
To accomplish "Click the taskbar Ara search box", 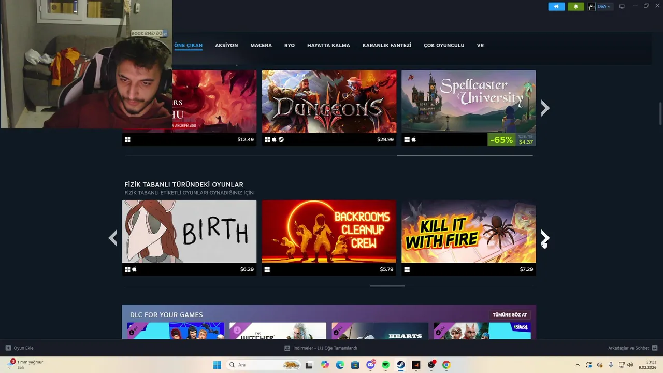I will click(x=264, y=365).
